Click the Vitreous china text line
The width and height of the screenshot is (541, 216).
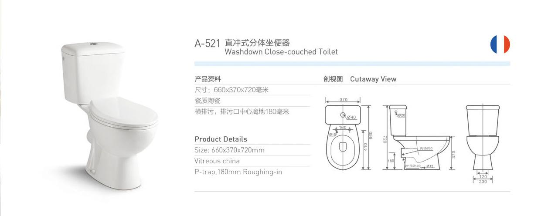pyautogui.click(x=217, y=161)
